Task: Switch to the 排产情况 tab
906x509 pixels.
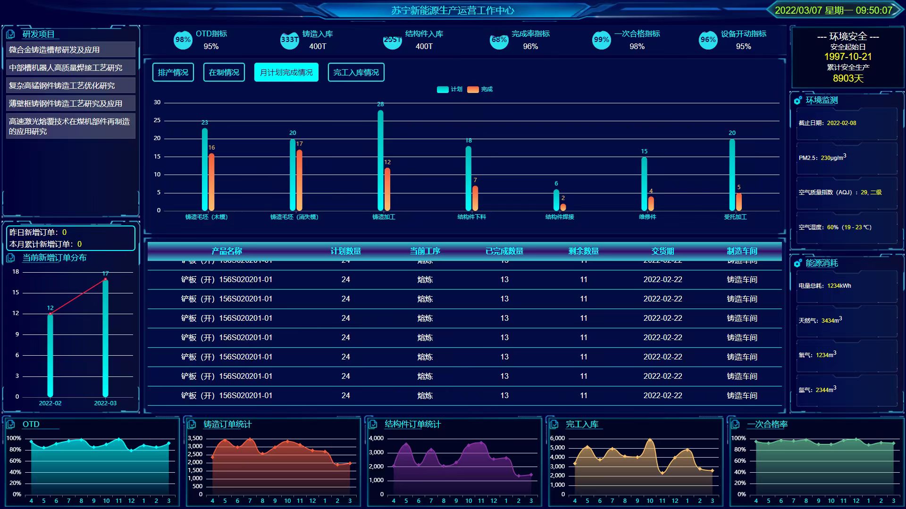Action: coord(173,72)
